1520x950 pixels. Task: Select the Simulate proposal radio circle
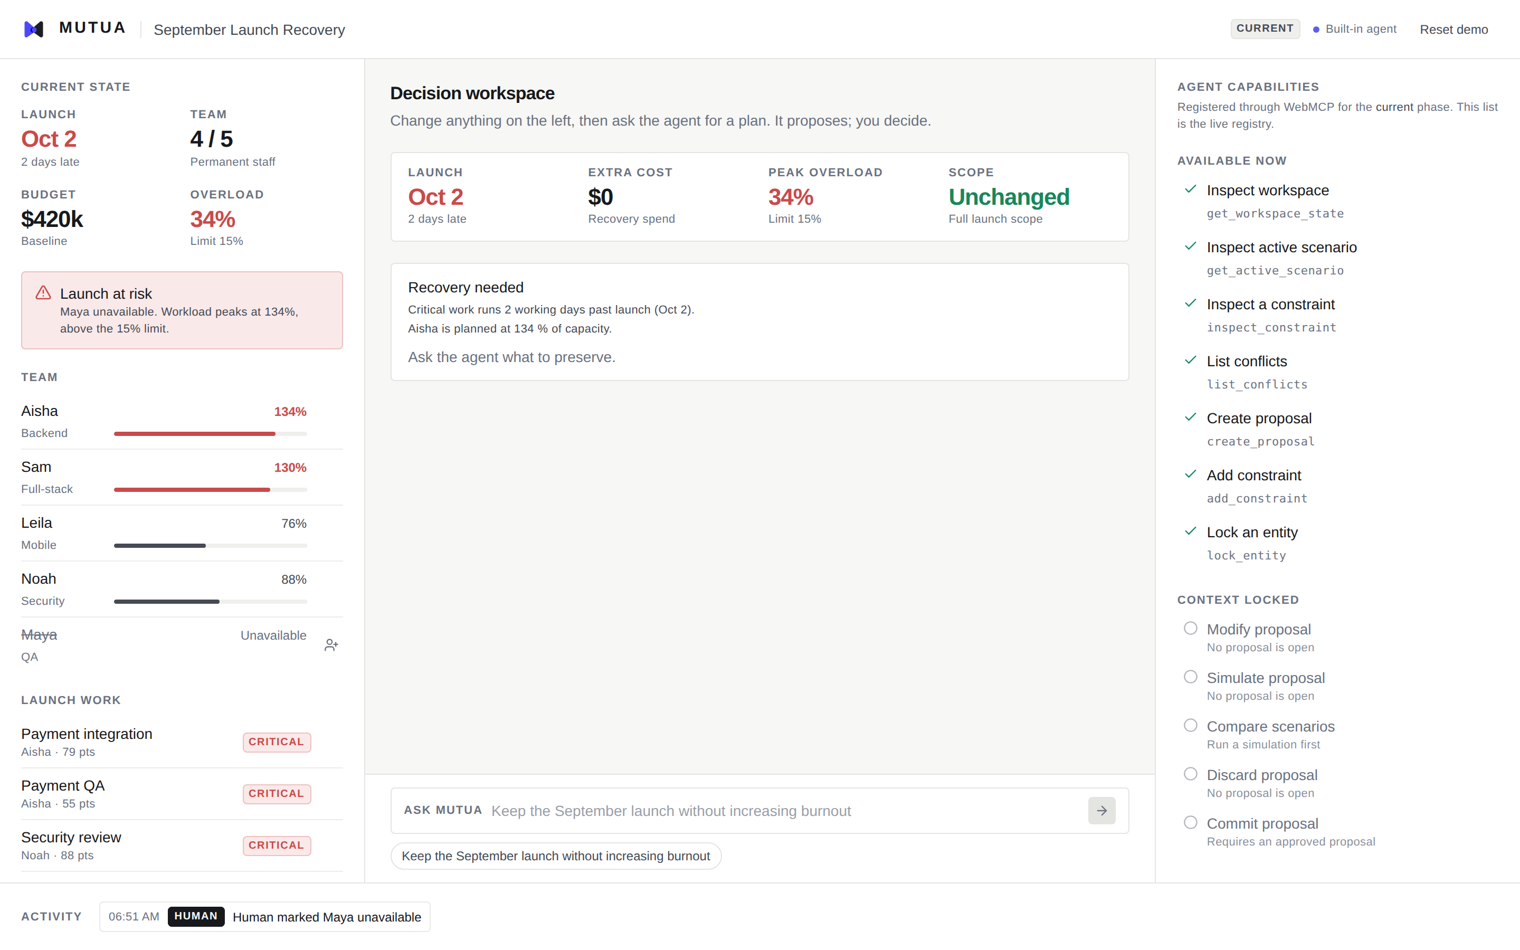pos(1190,677)
